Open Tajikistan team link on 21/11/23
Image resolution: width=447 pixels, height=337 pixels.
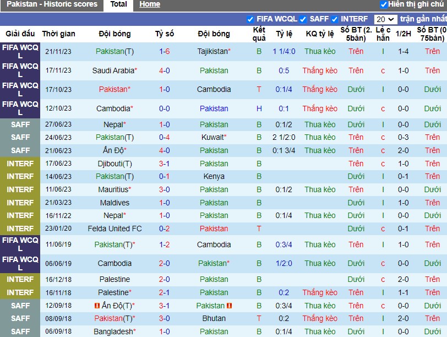[x=214, y=52]
